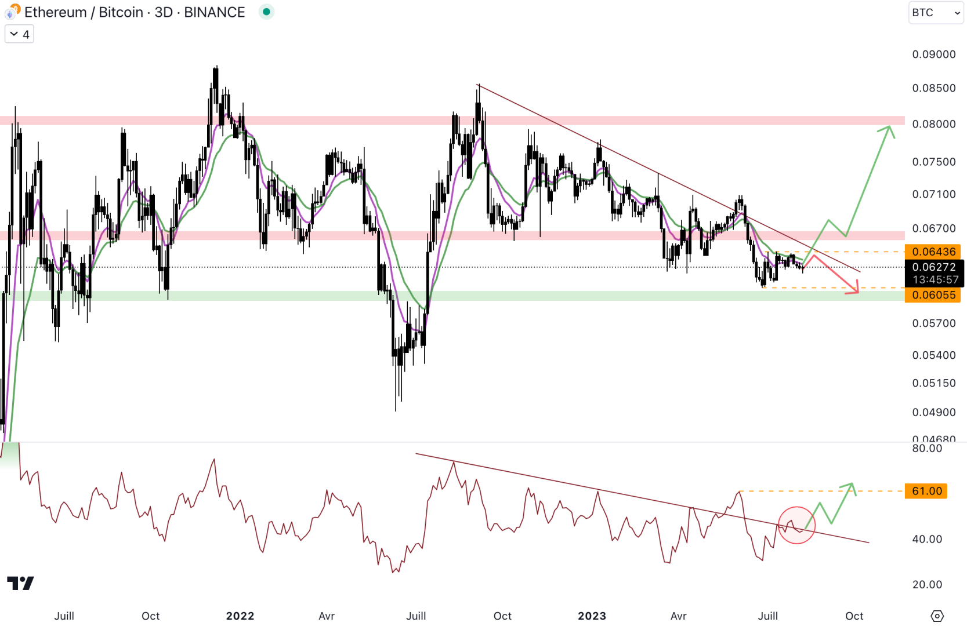The width and height of the screenshot is (967, 626).
Task: Click the 0.08000 price axis value
Action: [934, 124]
